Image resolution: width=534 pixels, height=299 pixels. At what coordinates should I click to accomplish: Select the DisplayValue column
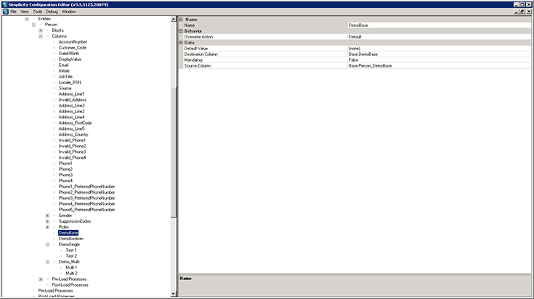[70, 60]
